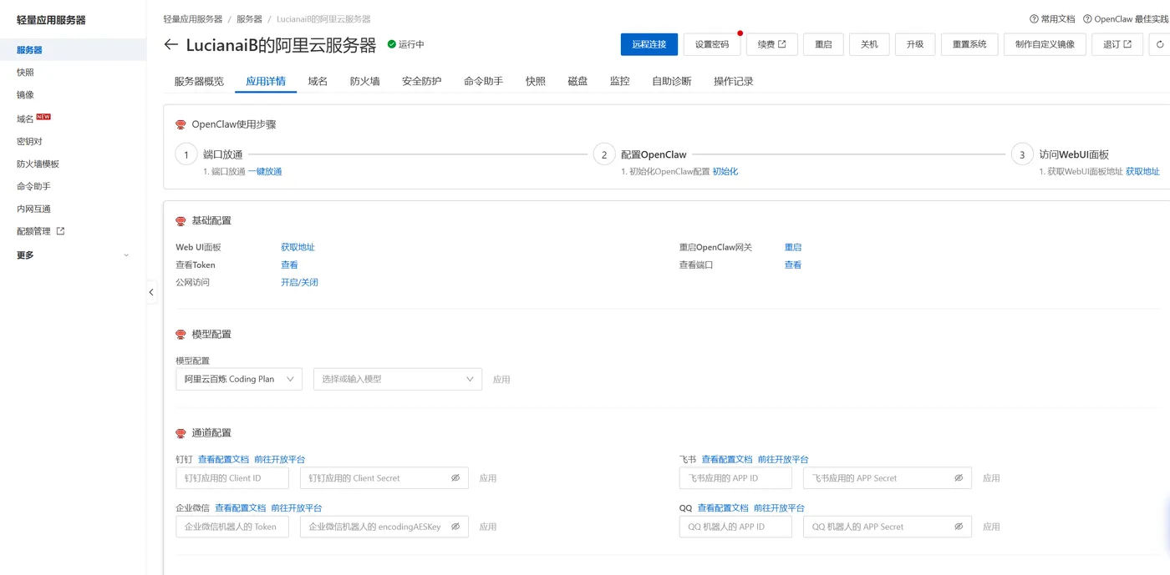Show the 钉钉 Client Secret with eye icon
Screen dimensions: 1170x575
coord(455,478)
